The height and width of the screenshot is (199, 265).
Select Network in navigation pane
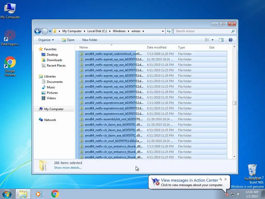[50, 120]
